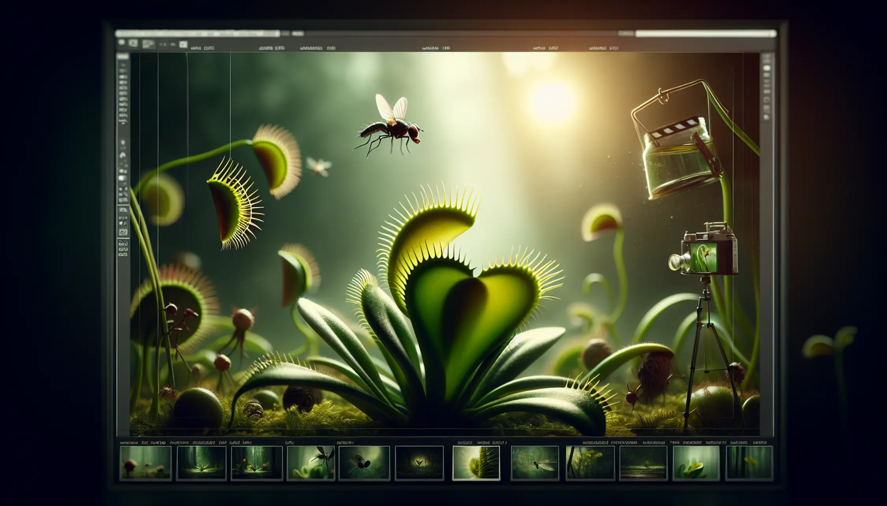The image size is (887, 506).
Task: Select the last thumbnail in the filmstrip
Action: 749,463
